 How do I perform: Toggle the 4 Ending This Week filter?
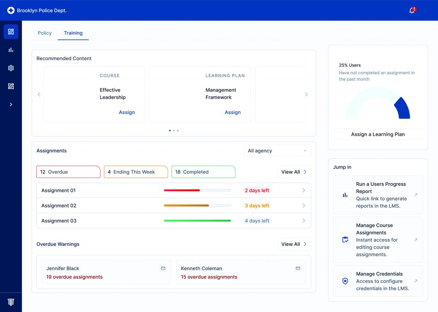136,172
